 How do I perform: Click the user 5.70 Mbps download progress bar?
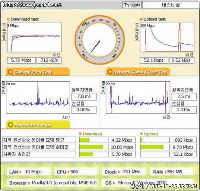pos(94,154)
